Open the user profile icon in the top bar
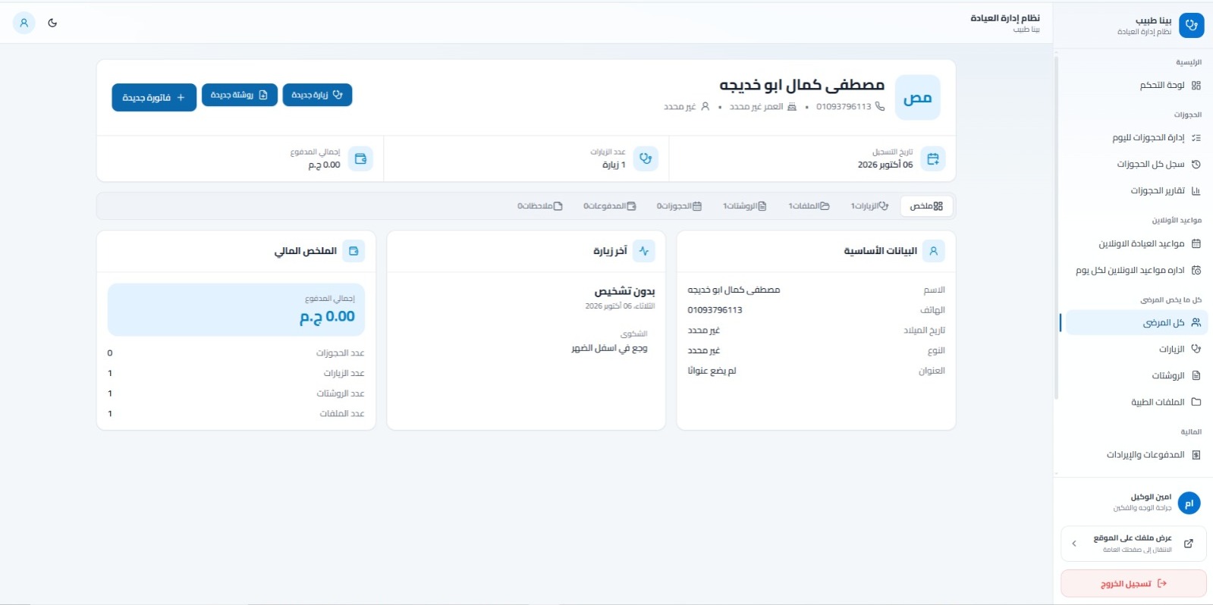This screenshot has width=1213, height=605. (24, 23)
